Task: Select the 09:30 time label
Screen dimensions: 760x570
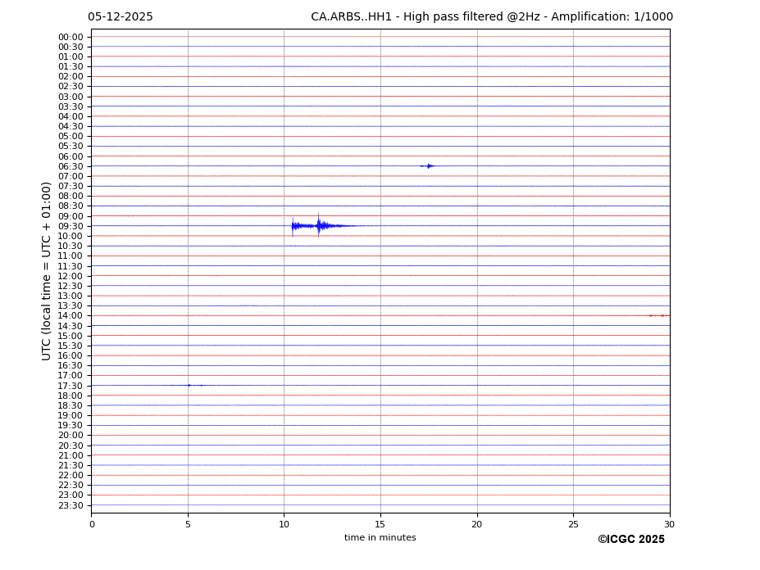Action: click(71, 226)
